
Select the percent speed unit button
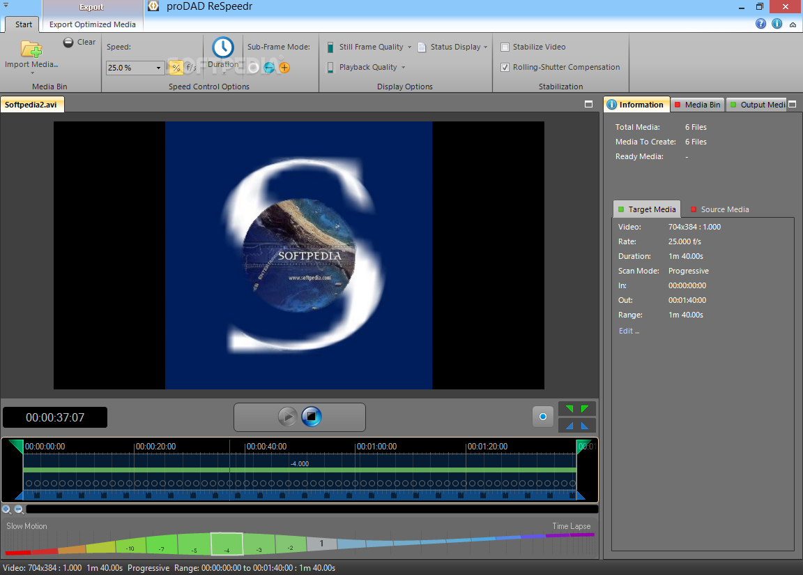coord(176,68)
